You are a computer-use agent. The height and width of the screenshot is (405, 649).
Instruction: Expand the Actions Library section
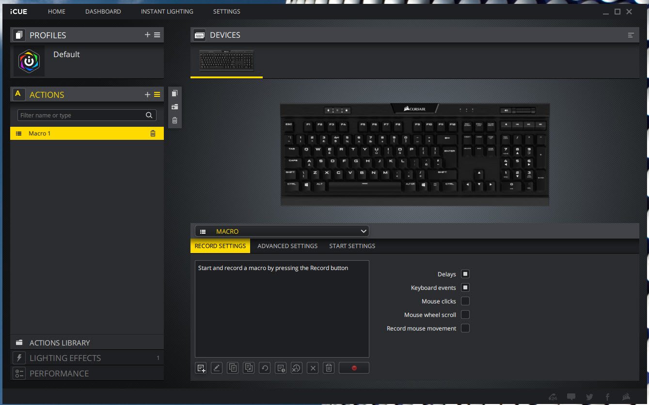click(x=87, y=343)
